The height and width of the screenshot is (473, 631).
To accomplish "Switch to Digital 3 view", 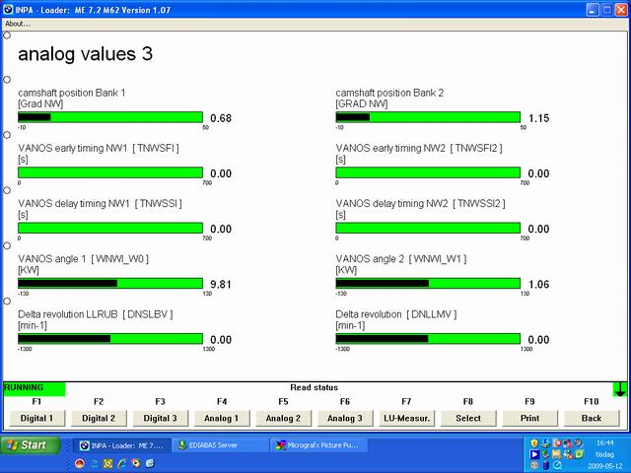I will point(160,418).
